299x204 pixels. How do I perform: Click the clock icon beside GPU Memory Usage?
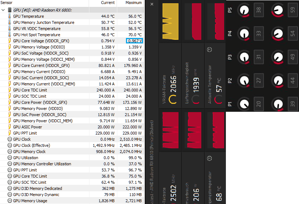point(10,201)
